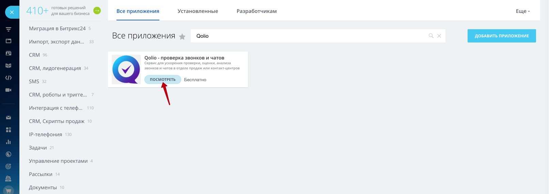Screen dimensions: 549x194
Task: Click the green arrow next to 410+ solutions
Action: pyautogui.click(x=97, y=11)
